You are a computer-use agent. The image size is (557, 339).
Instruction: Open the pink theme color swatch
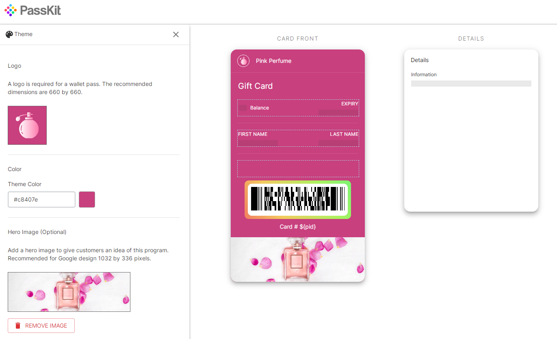(87, 200)
